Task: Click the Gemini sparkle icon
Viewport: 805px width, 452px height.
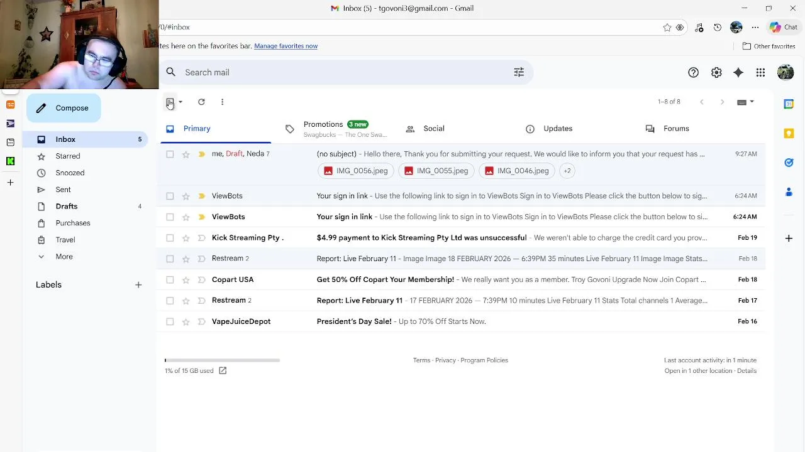Action: tap(738, 73)
